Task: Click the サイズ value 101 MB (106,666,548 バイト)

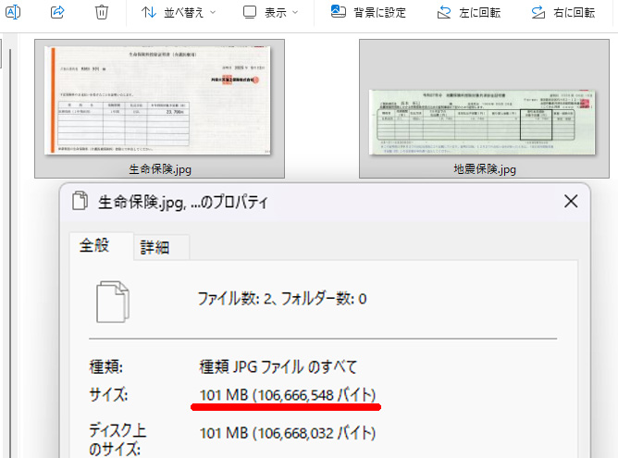Action: click(286, 395)
